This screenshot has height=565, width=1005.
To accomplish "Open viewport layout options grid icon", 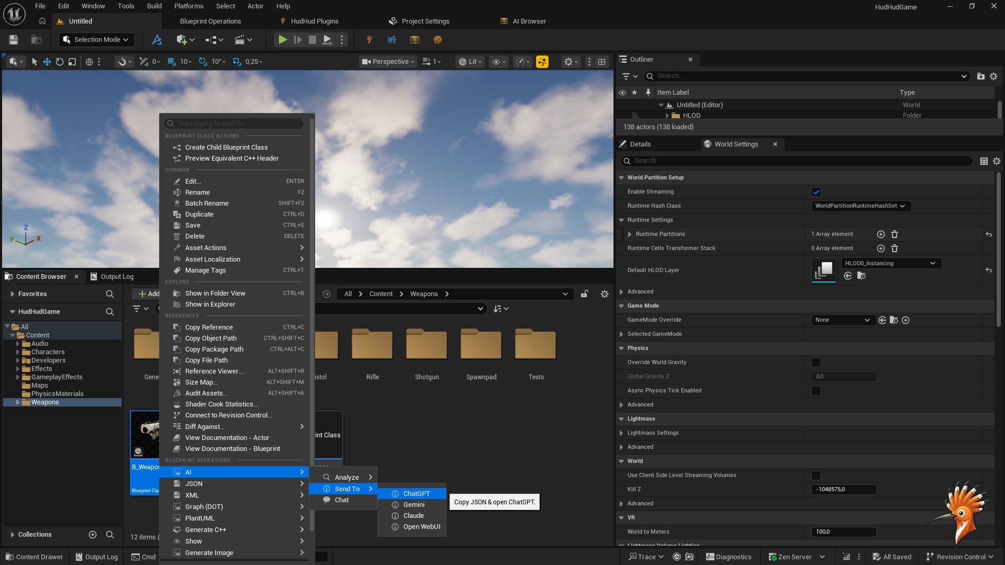I will pos(602,62).
